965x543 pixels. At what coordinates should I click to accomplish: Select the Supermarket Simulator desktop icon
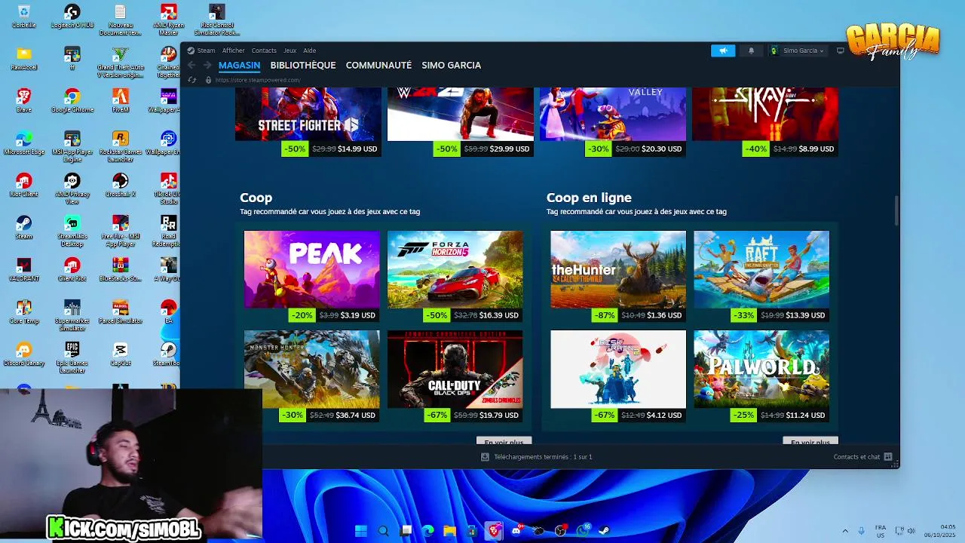(72, 315)
